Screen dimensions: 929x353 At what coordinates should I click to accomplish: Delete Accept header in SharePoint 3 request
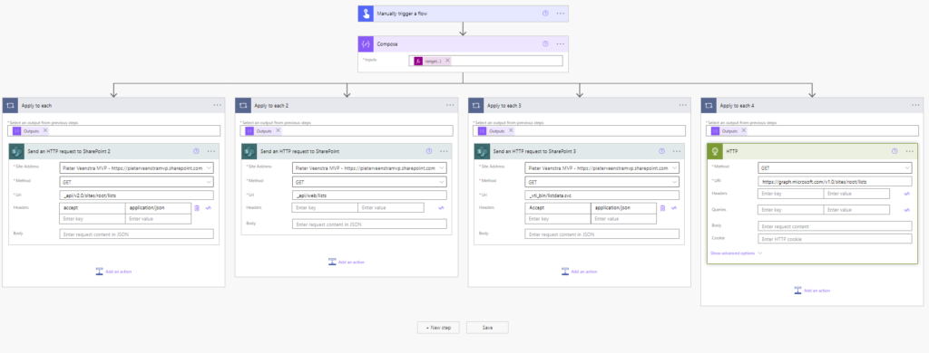[x=663, y=207]
